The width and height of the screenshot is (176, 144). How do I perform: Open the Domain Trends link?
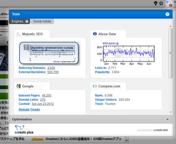point(29,109)
